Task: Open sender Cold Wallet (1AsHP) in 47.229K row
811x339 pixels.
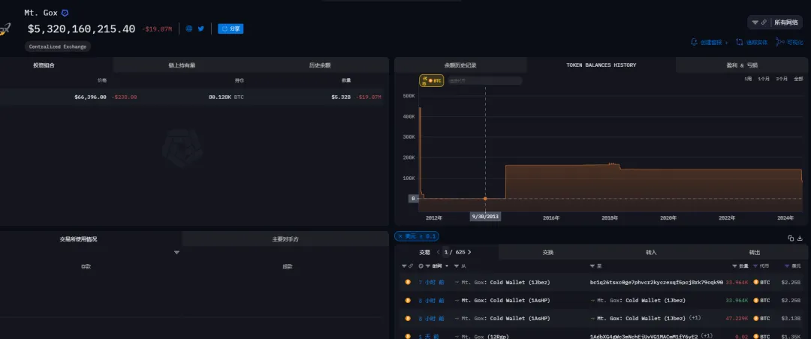Action: click(505, 318)
